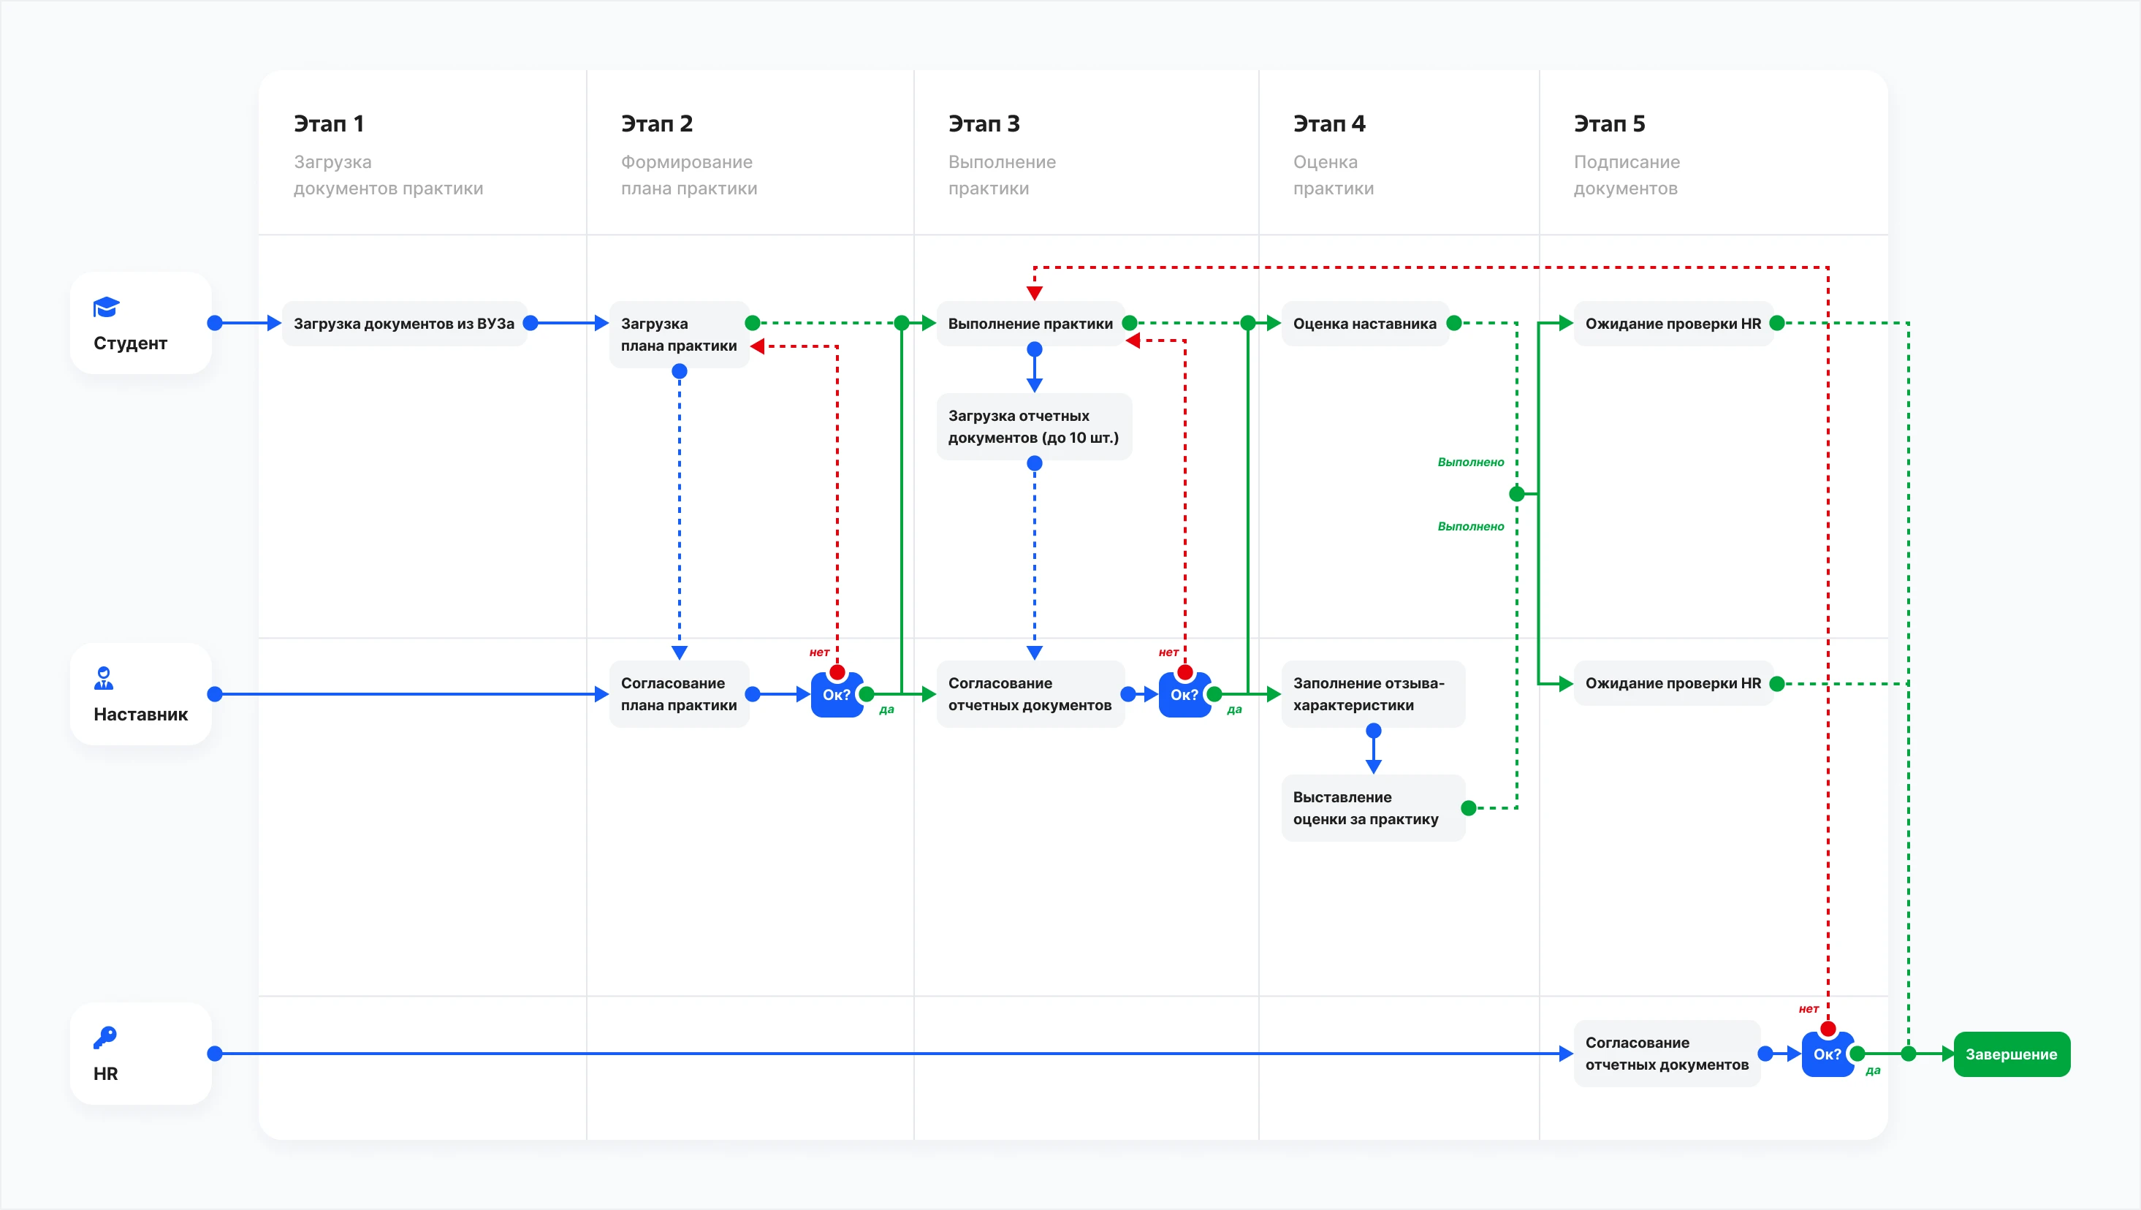Click HR-row 'Согласование отчетных документов' node
Image resolution: width=2141 pixels, height=1210 pixels.
tap(1667, 1053)
